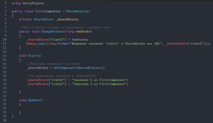Click the string 'Значение 1 из FirstComponent'
Screen dimensions: 213x123
[x=99, y=80]
